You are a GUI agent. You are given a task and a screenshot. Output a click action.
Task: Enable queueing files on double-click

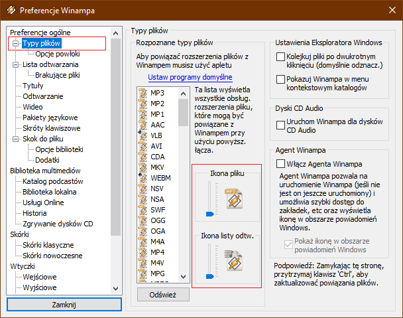(280, 56)
